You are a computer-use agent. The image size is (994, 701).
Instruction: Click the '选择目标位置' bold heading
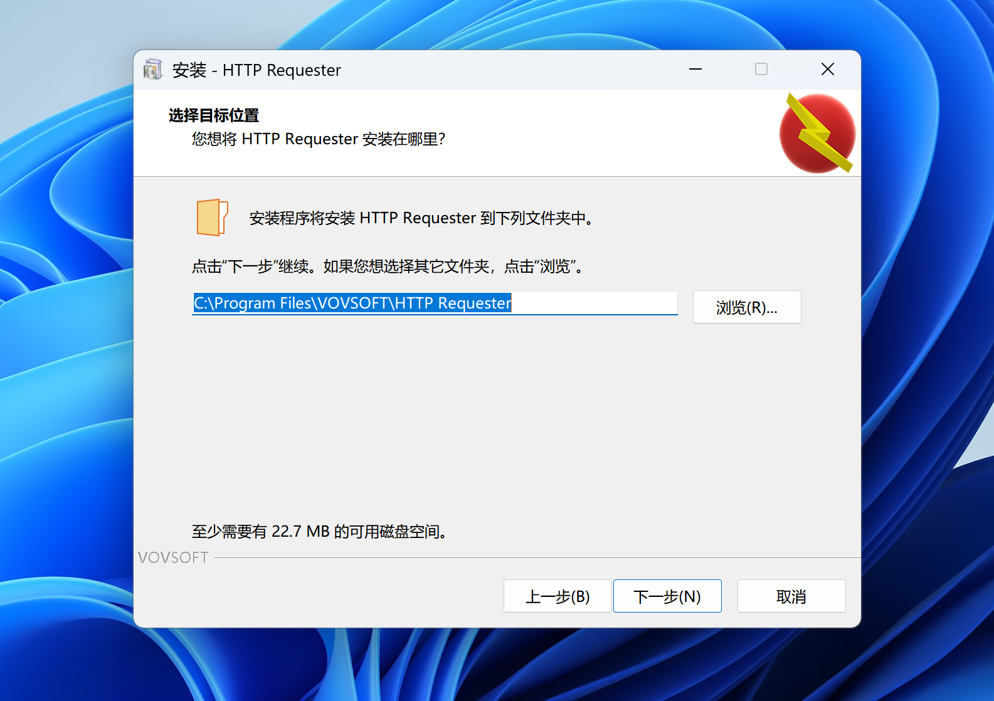[213, 115]
